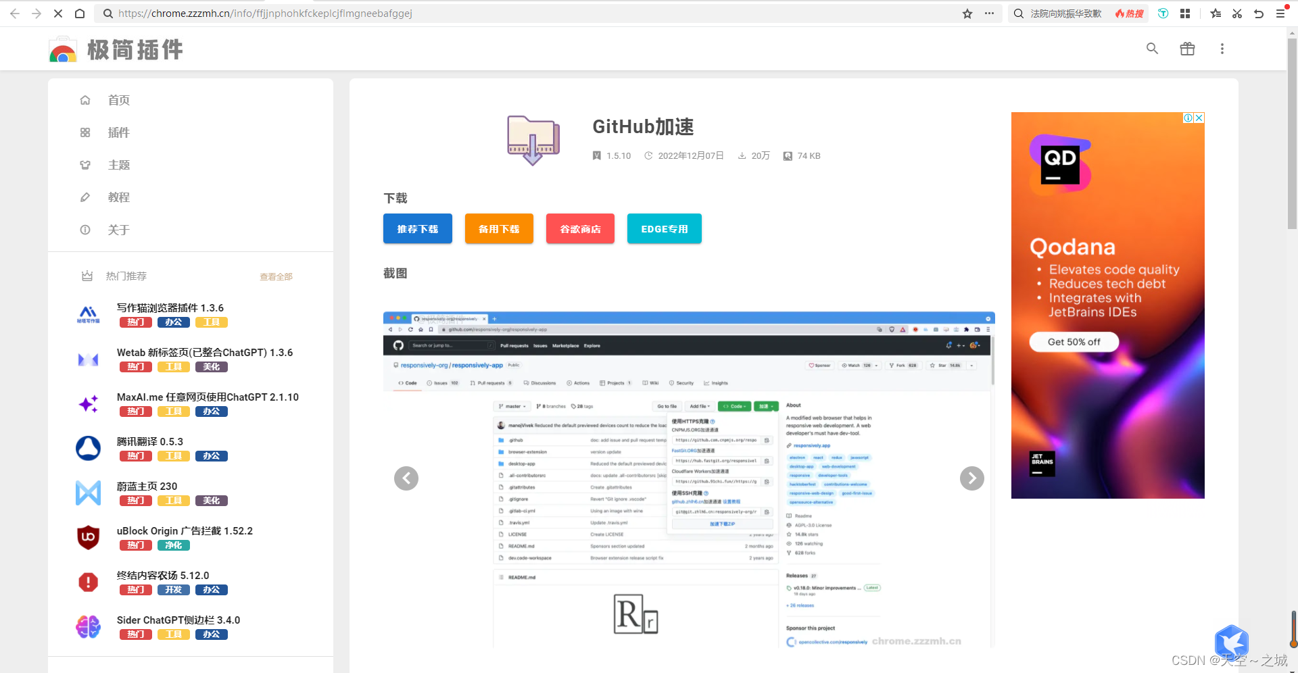Open ad info icon on banner
Viewport: 1298px width, 673px height.
pyautogui.click(x=1188, y=118)
